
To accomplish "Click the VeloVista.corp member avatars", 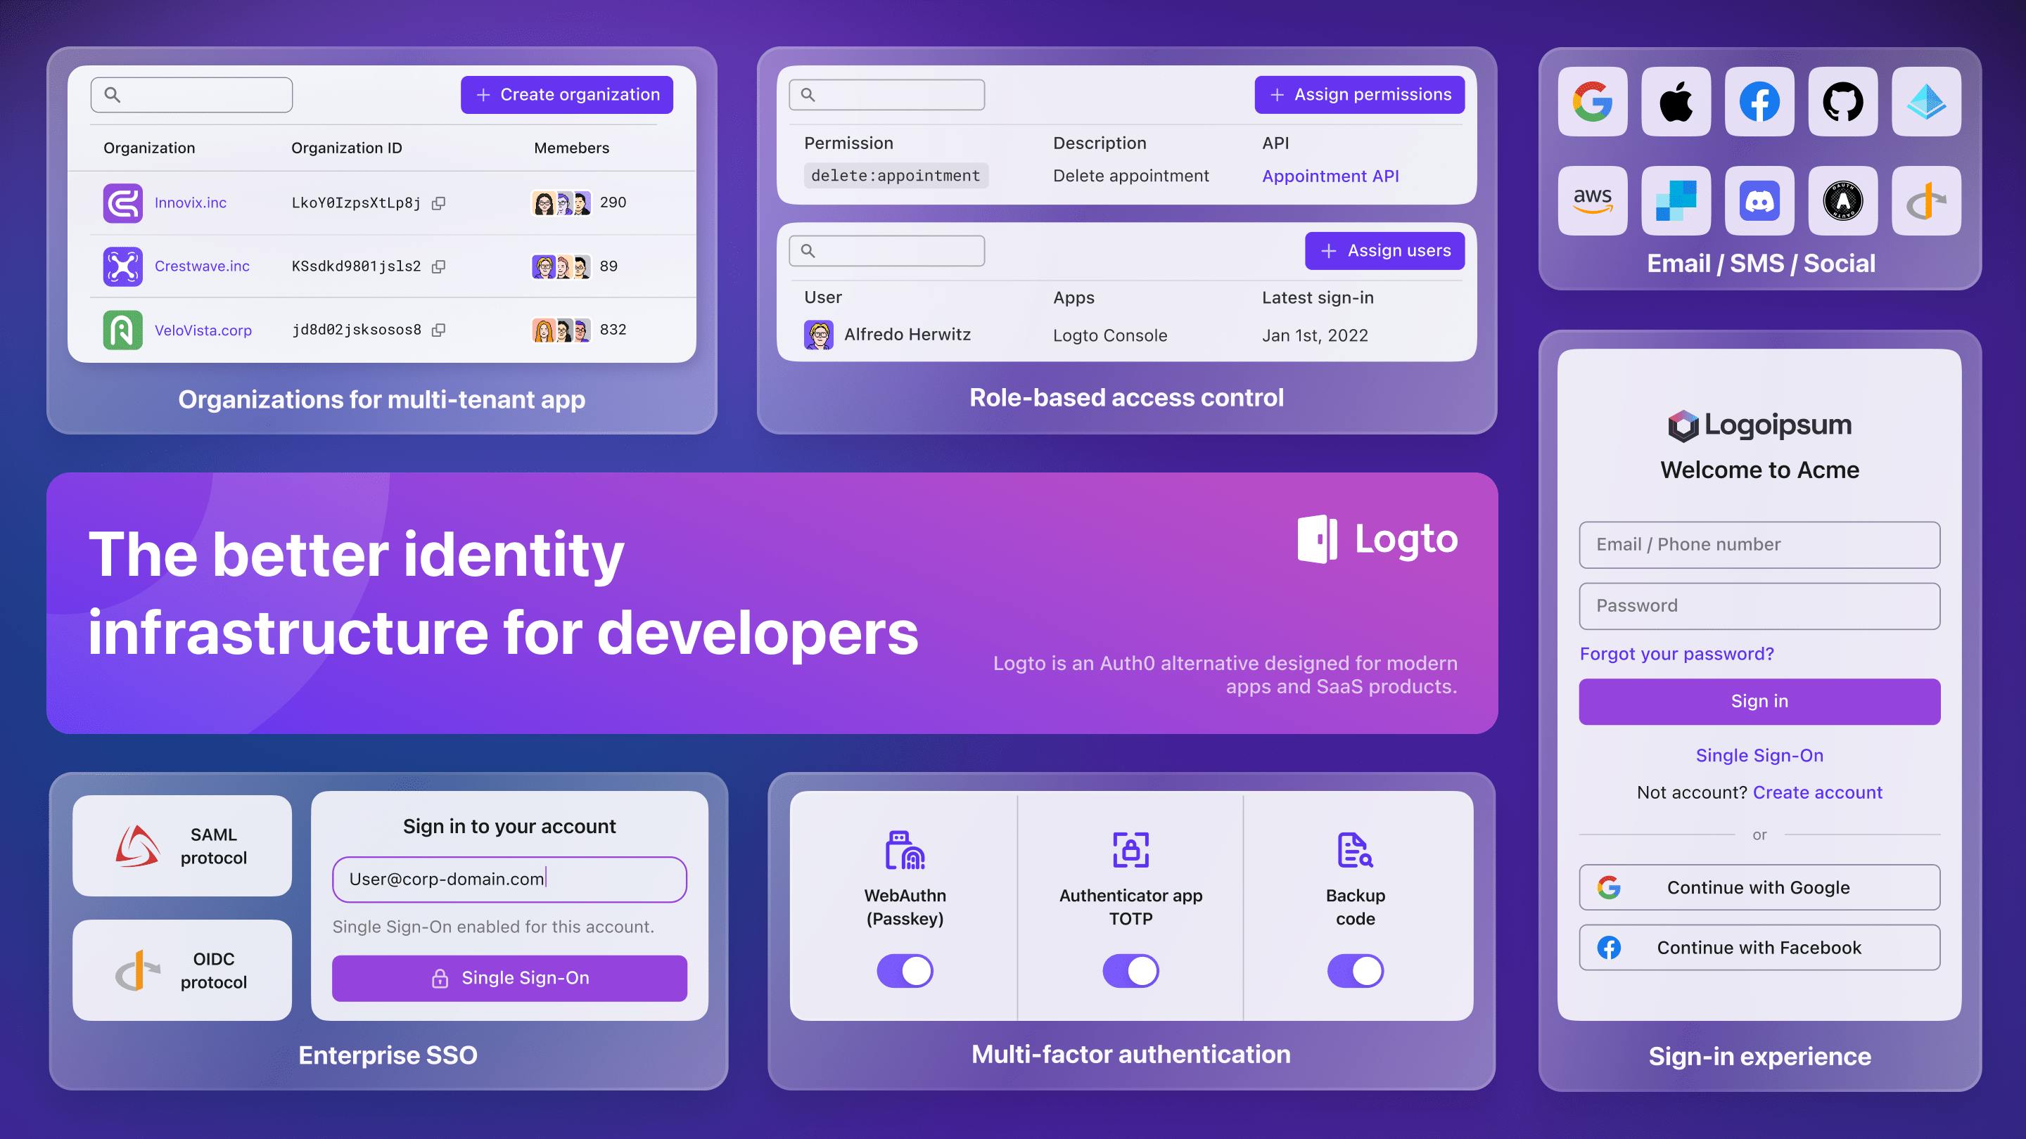I will (x=561, y=330).
